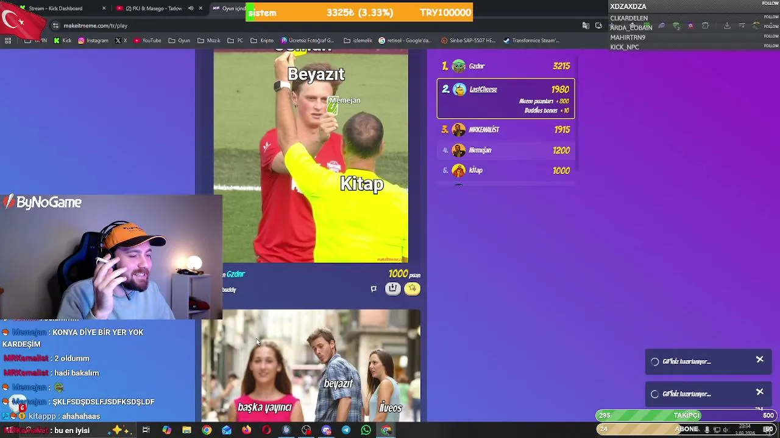
Task: Dismiss the upper GIF preparing notification
Action: click(760, 360)
